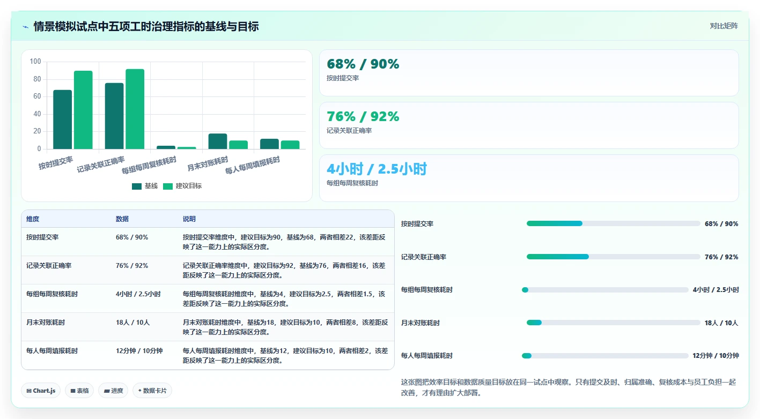Click the icon inside the 进度 chip

pos(107,391)
